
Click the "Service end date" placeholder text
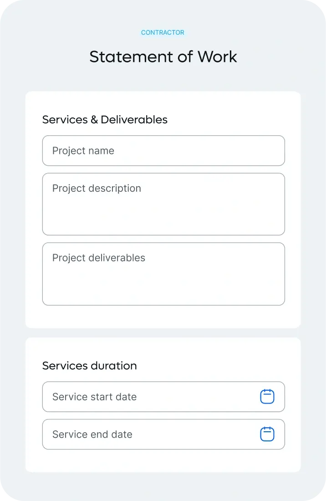pyautogui.click(x=92, y=434)
